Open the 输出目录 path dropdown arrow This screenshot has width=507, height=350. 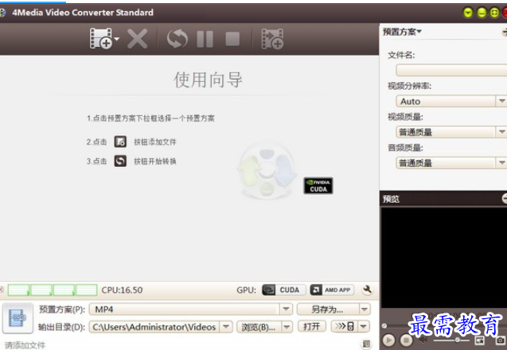pos(226,327)
